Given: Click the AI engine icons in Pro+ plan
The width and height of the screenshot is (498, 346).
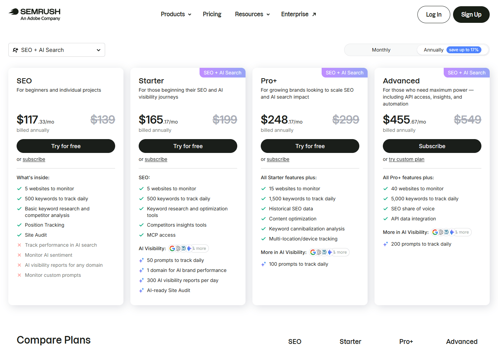Looking at the screenshot, I should point(329,252).
